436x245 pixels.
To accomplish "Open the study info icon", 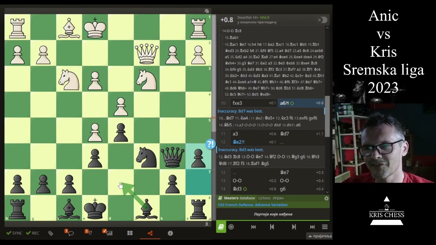I will click(x=170, y=233).
